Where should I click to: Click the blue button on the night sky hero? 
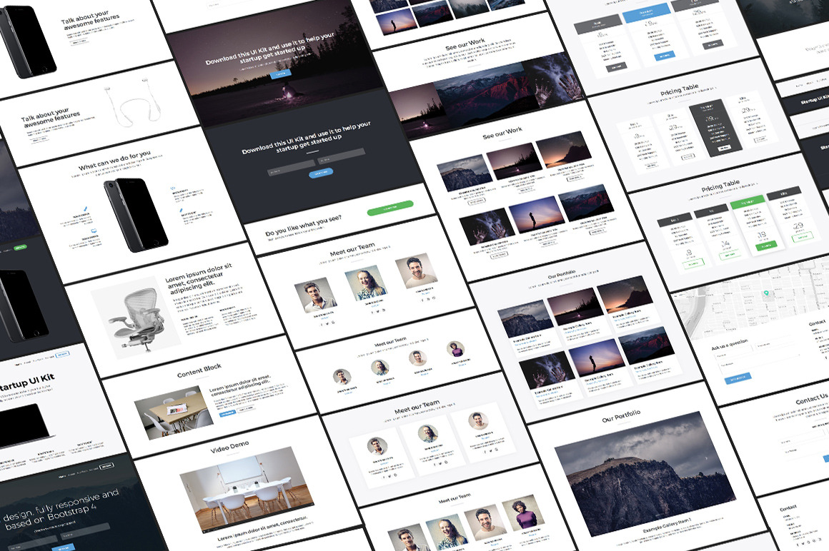pos(281,74)
